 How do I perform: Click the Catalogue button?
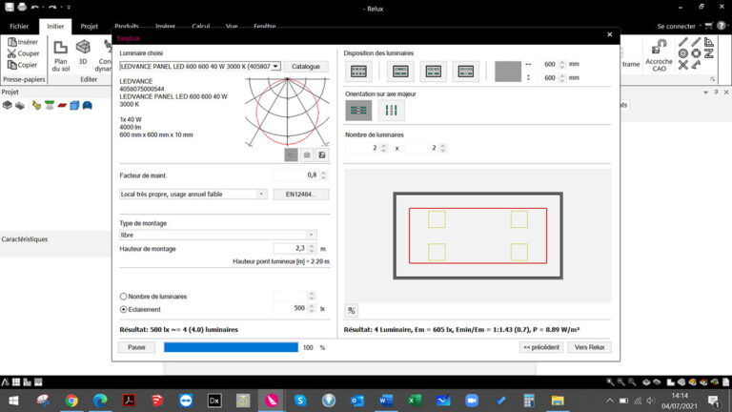[x=306, y=67]
